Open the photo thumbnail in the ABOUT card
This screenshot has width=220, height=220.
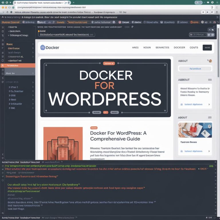(195, 130)
